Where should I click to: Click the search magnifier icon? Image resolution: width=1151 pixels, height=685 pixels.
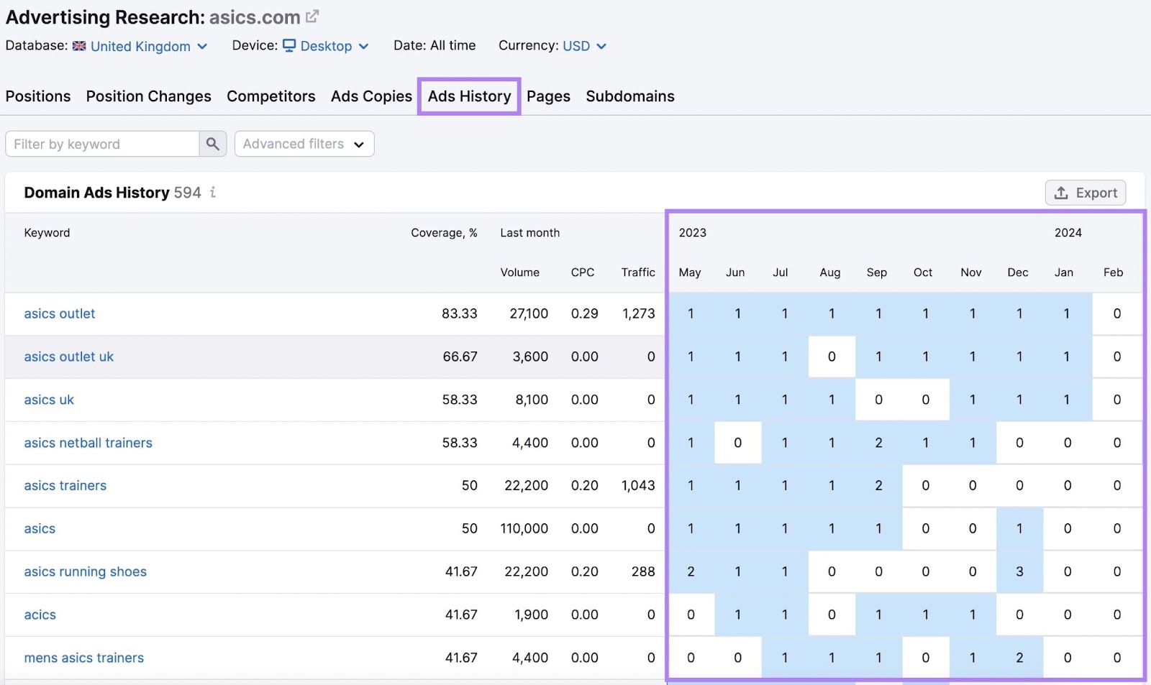tap(212, 144)
